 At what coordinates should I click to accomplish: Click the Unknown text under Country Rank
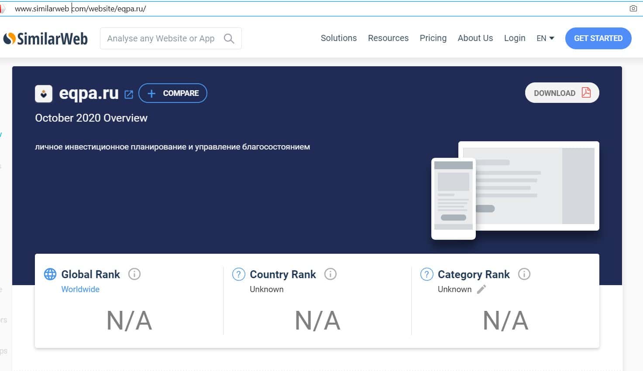(x=267, y=289)
